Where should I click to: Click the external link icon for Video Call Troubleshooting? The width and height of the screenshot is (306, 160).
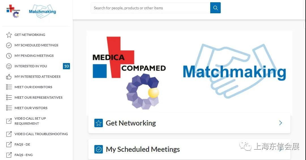point(9,134)
